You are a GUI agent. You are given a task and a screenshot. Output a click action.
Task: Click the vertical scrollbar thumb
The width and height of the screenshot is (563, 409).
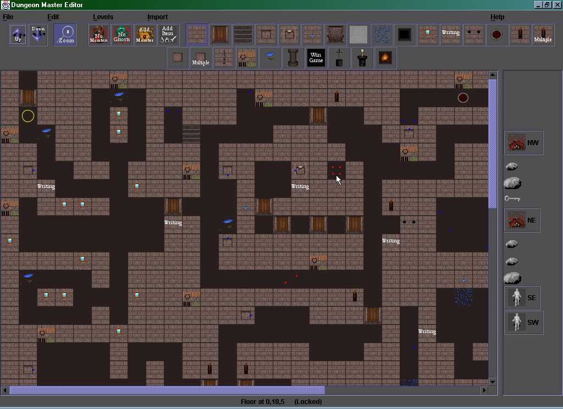[x=493, y=143]
